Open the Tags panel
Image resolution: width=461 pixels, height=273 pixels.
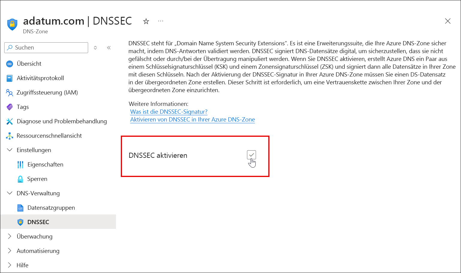23,107
